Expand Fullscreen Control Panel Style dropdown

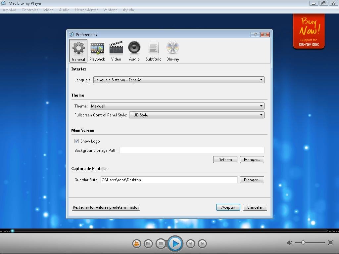pos(197,115)
